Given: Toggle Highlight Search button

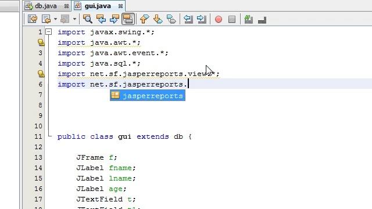Looking at the screenshot, I should point(128,19).
